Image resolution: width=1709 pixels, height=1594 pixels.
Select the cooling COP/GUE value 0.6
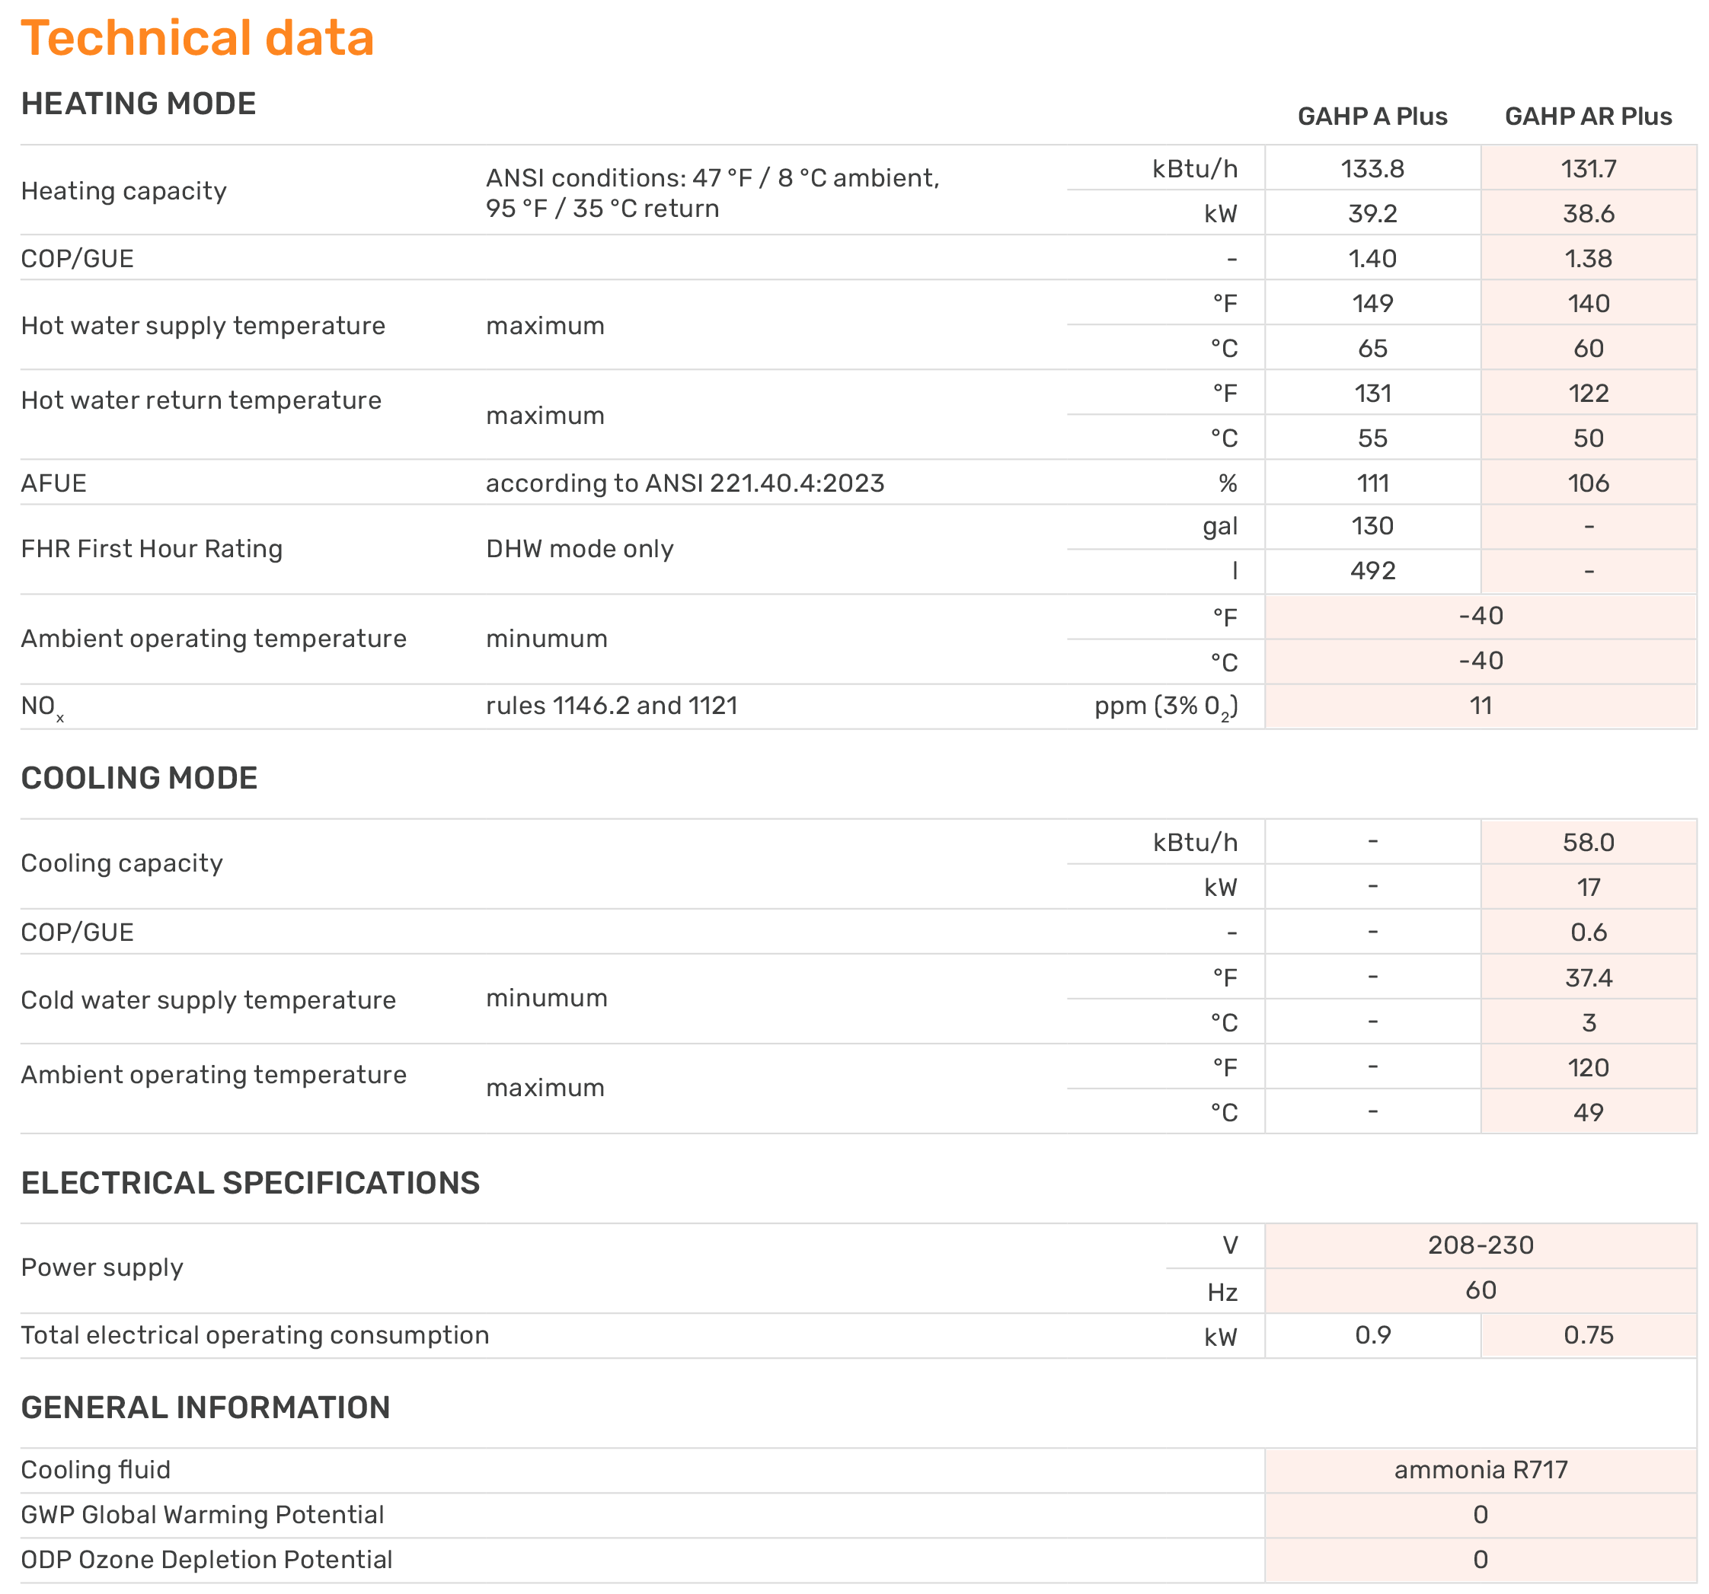1588,931
